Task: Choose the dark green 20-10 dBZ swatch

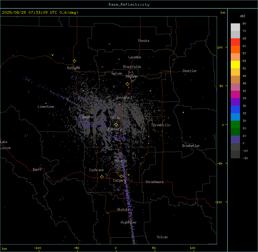Action: click(235, 132)
